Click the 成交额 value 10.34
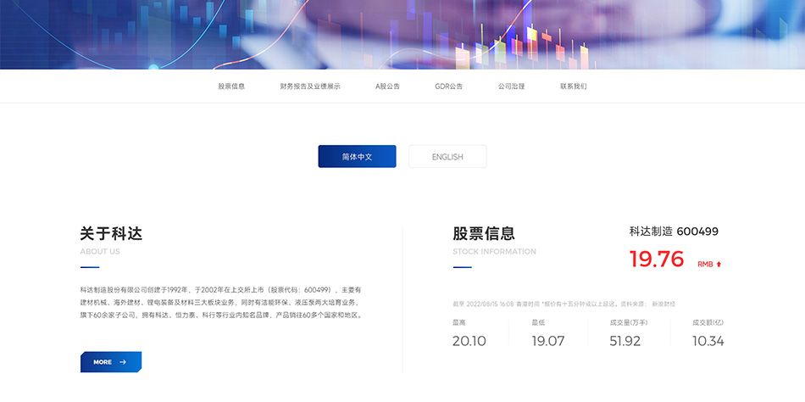 click(708, 341)
